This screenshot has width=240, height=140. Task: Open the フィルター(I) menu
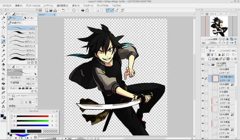[88, 6]
